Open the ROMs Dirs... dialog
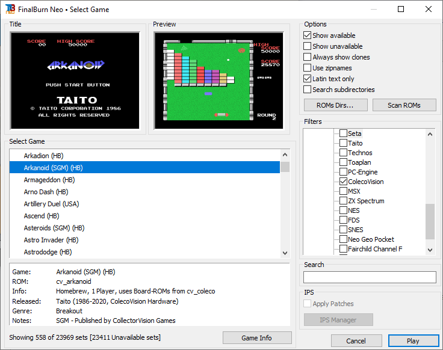Screen dimensions: 443x350 (336, 105)
